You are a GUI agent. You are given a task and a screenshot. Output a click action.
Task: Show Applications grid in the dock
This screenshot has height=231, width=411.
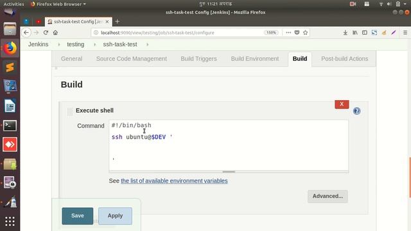(10, 221)
